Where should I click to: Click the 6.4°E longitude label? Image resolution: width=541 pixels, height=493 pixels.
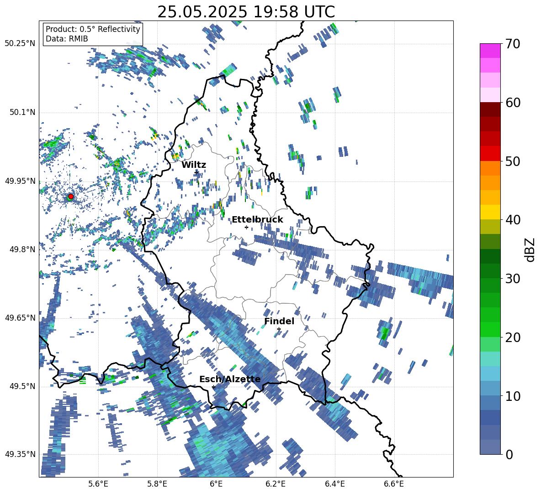coord(334,484)
